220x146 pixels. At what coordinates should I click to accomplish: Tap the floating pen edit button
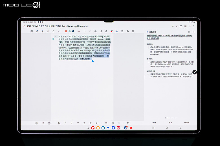[194, 72]
